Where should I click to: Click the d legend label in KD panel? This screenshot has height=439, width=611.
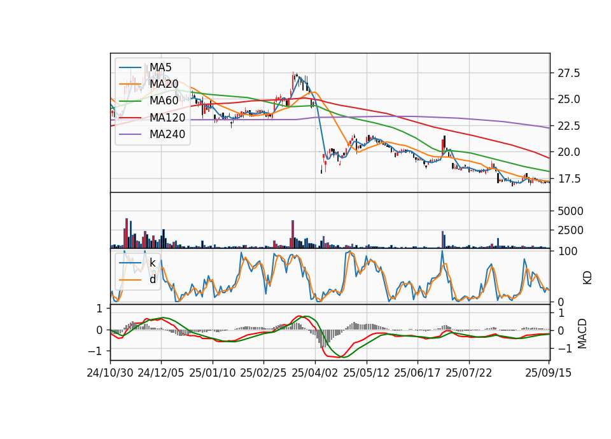pos(153,279)
